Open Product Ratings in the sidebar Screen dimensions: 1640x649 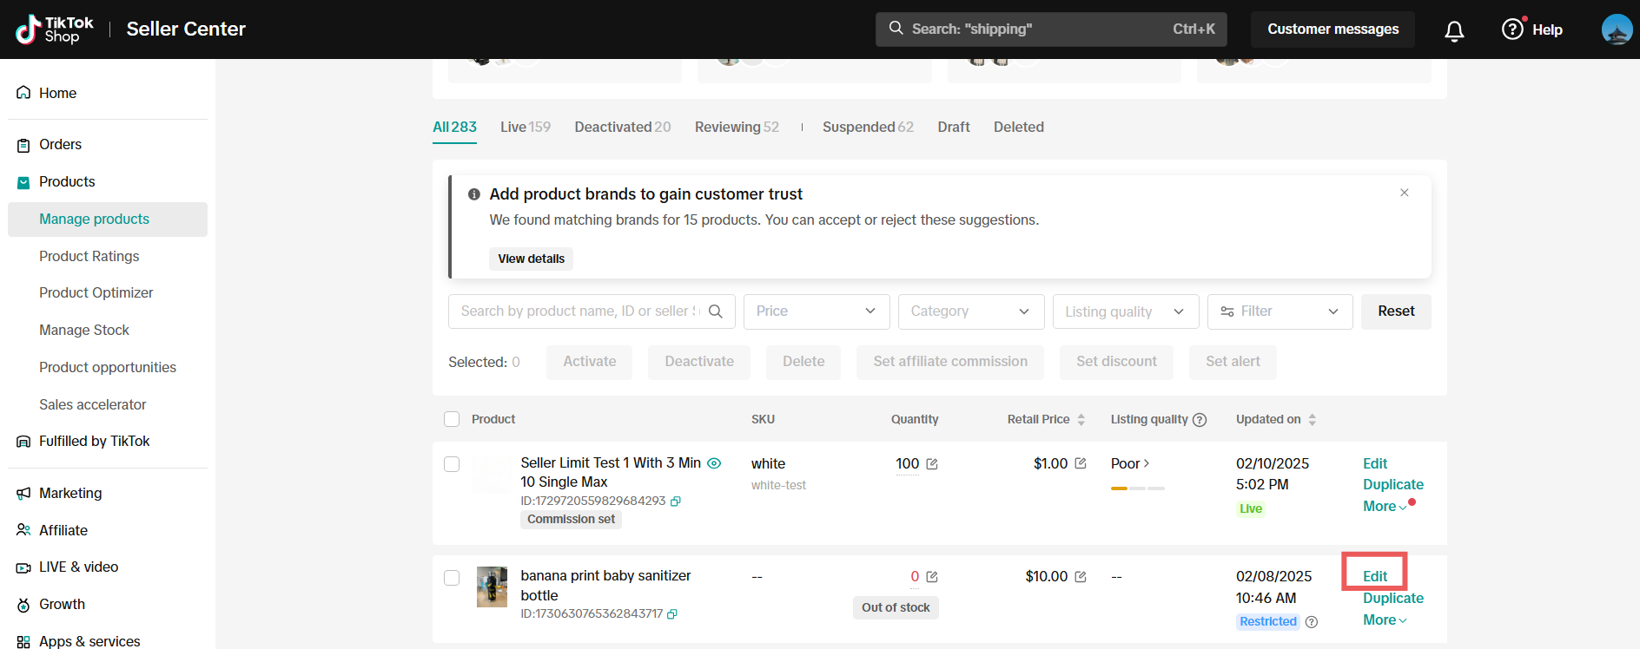pyautogui.click(x=89, y=256)
